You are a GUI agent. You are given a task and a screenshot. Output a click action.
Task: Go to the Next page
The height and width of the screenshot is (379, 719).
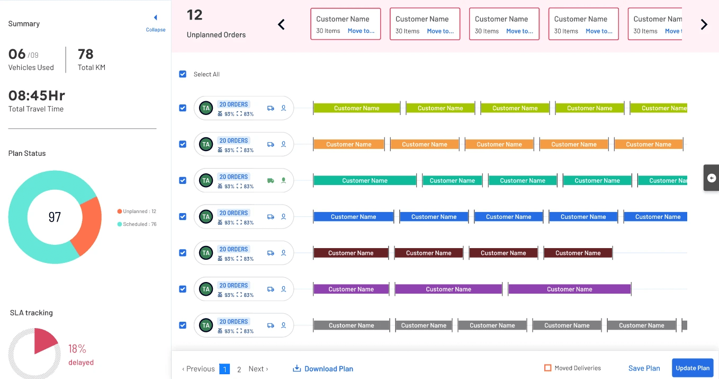pyautogui.click(x=258, y=369)
